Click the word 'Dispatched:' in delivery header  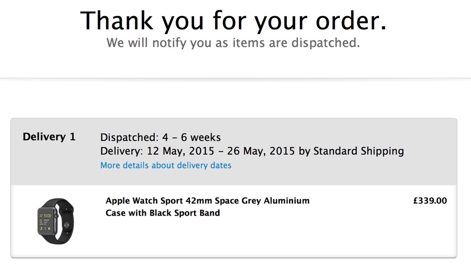click(x=128, y=138)
